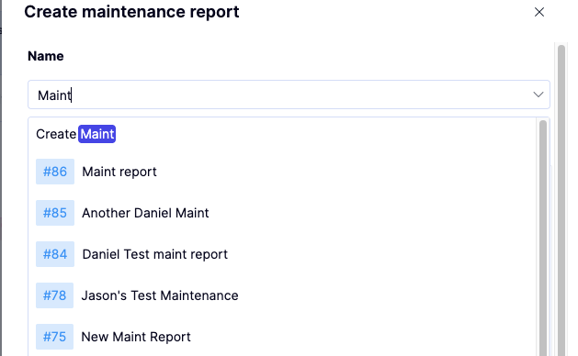Collapse the Name combo box chevron
Viewport: 578px width, 356px height.
click(538, 95)
